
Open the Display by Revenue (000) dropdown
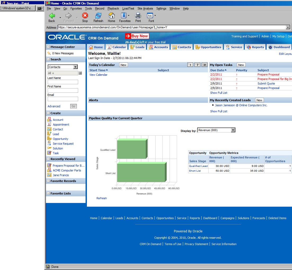[233, 130]
